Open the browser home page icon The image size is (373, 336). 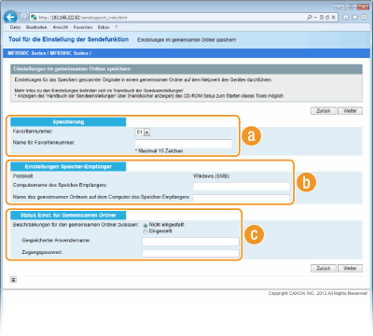coord(346,18)
